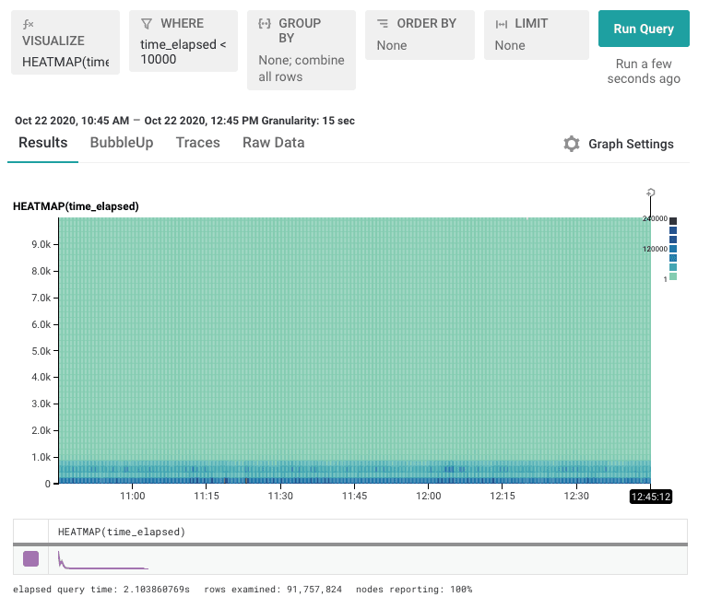Edit the HEATMAP visualize clause field
710x597 pixels.
point(65,62)
